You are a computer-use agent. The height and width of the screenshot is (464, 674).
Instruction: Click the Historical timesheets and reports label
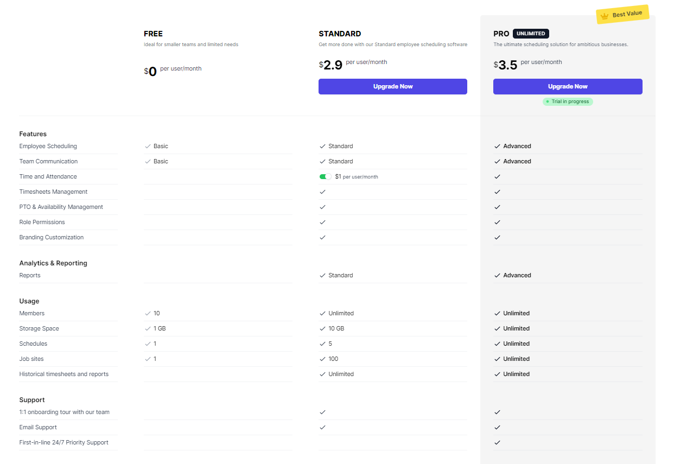[x=64, y=374]
